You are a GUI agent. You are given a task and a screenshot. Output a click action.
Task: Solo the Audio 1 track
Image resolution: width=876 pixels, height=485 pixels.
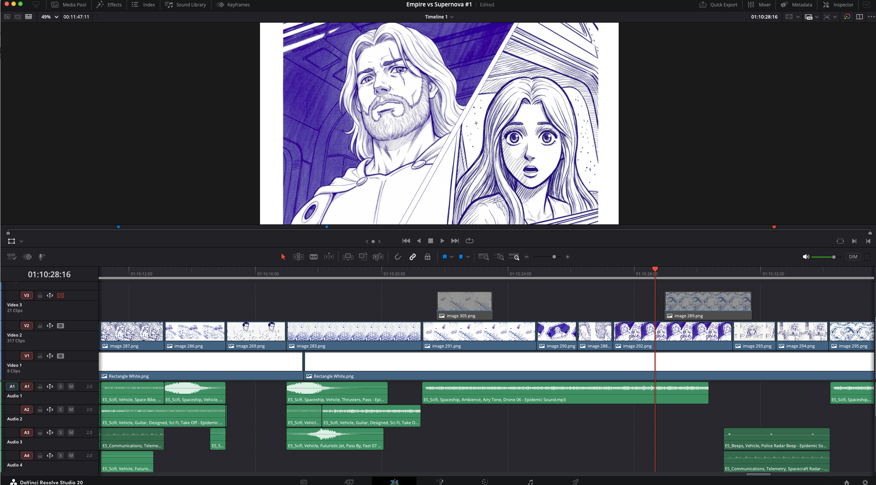(x=60, y=386)
